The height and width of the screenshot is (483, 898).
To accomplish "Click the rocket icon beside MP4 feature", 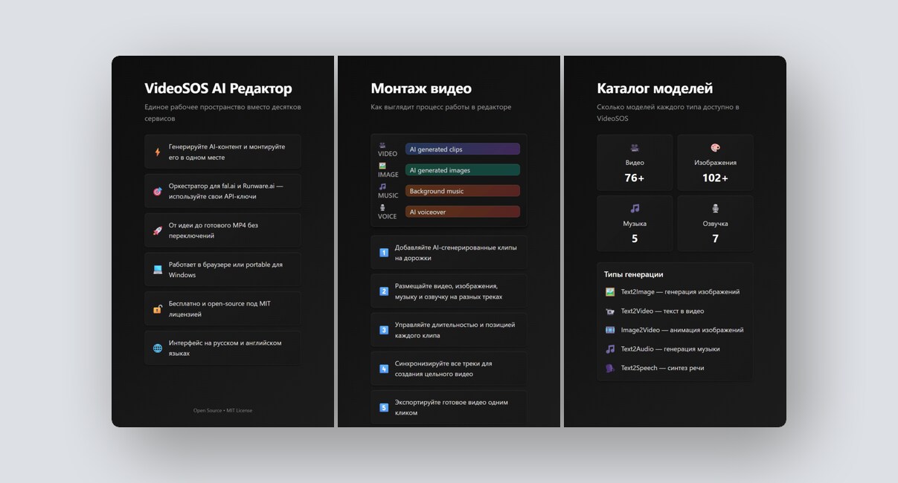I will pyautogui.click(x=158, y=230).
